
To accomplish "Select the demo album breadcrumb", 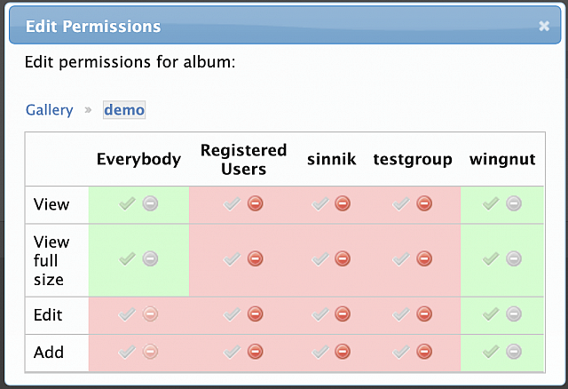I will 124,109.
